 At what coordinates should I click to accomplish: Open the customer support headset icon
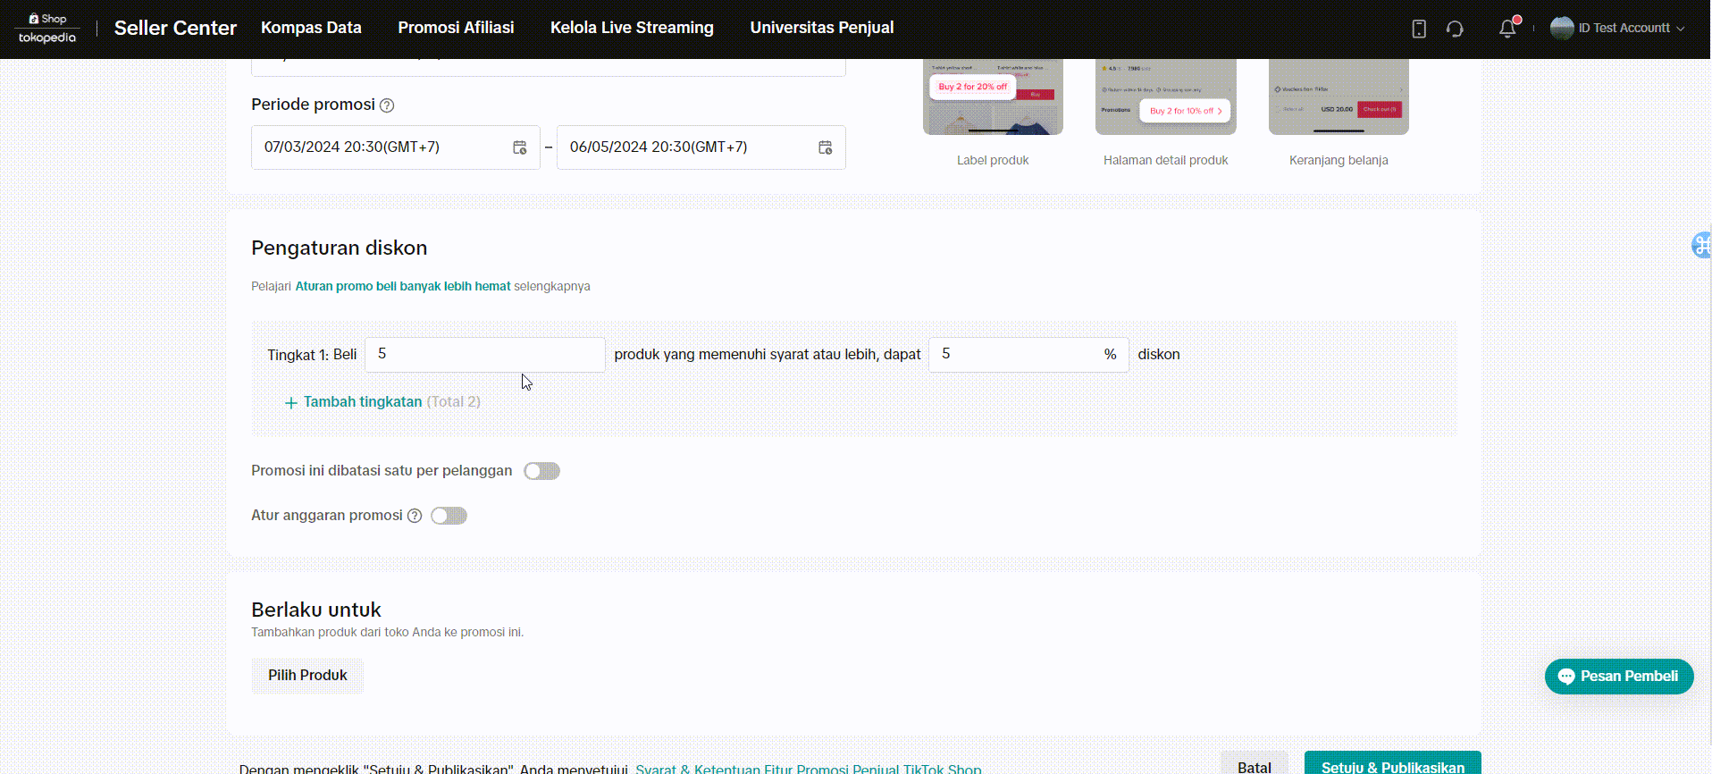coord(1455,29)
